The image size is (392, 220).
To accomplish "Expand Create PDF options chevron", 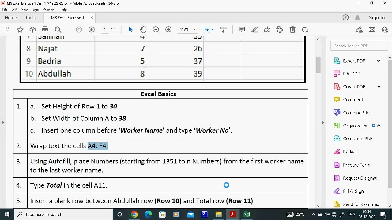I will (379, 86).
